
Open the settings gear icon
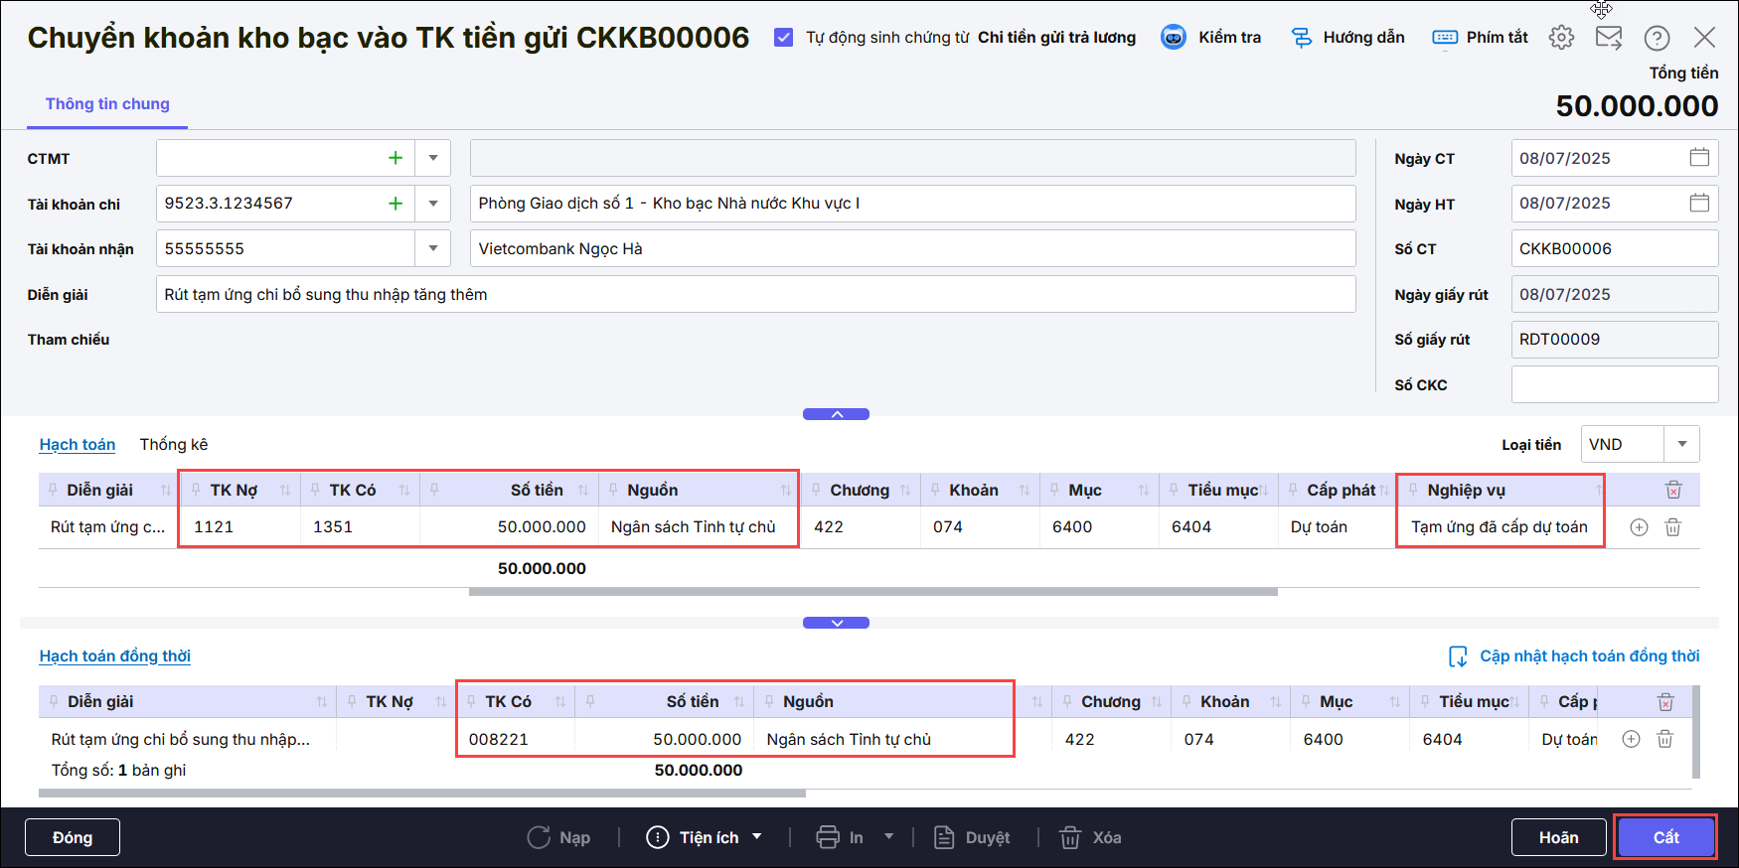point(1561,38)
